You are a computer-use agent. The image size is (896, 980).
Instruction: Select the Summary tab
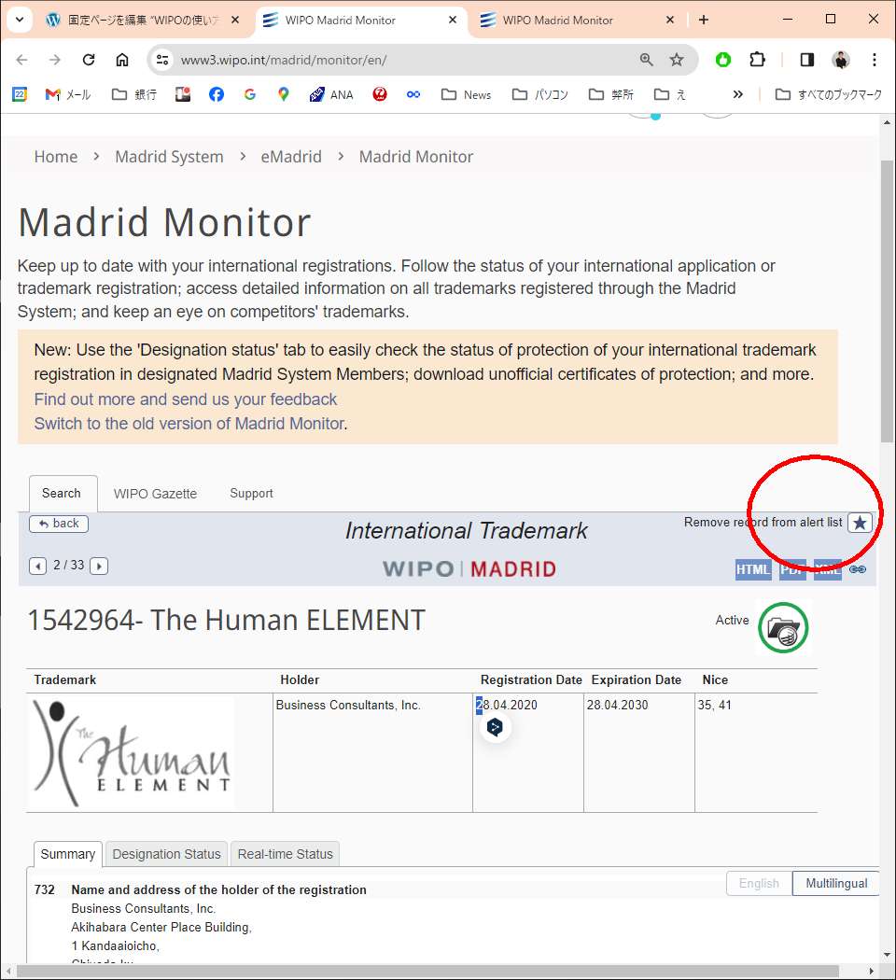click(67, 854)
